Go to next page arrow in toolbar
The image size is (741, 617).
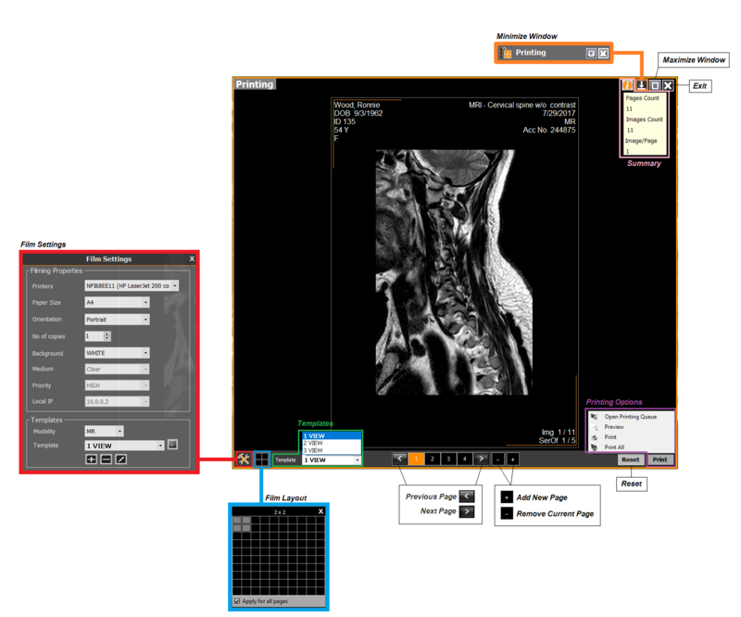pos(482,459)
